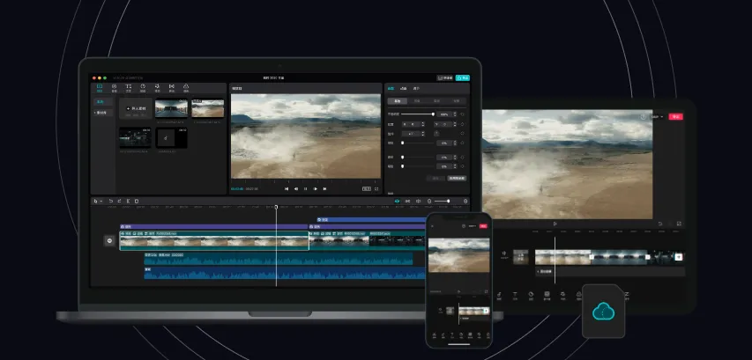752x360 pixels.
Task: Click the timeline zoom-out minus icon
Action: tap(429, 201)
